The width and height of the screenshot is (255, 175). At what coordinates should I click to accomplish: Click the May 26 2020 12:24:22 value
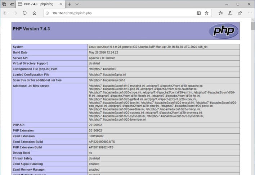click(x=103, y=52)
